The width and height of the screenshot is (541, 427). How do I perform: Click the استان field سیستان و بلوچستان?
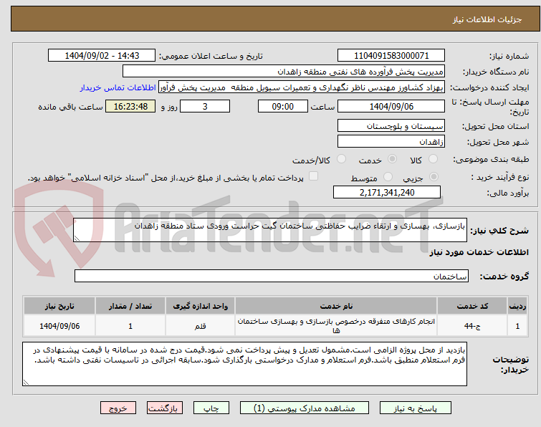[x=391, y=126]
